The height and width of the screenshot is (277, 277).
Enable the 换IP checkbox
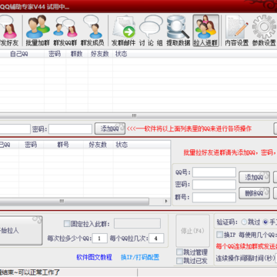click(x=220, y=235)
